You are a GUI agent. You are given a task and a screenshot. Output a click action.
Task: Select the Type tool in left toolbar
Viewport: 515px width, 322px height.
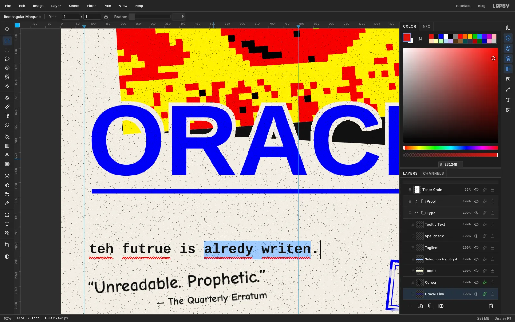[x=7, y=224]
